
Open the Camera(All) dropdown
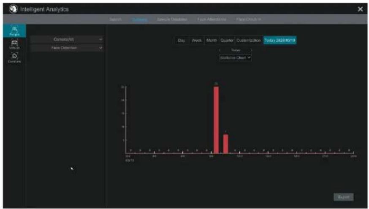click(x=67, y=39)
